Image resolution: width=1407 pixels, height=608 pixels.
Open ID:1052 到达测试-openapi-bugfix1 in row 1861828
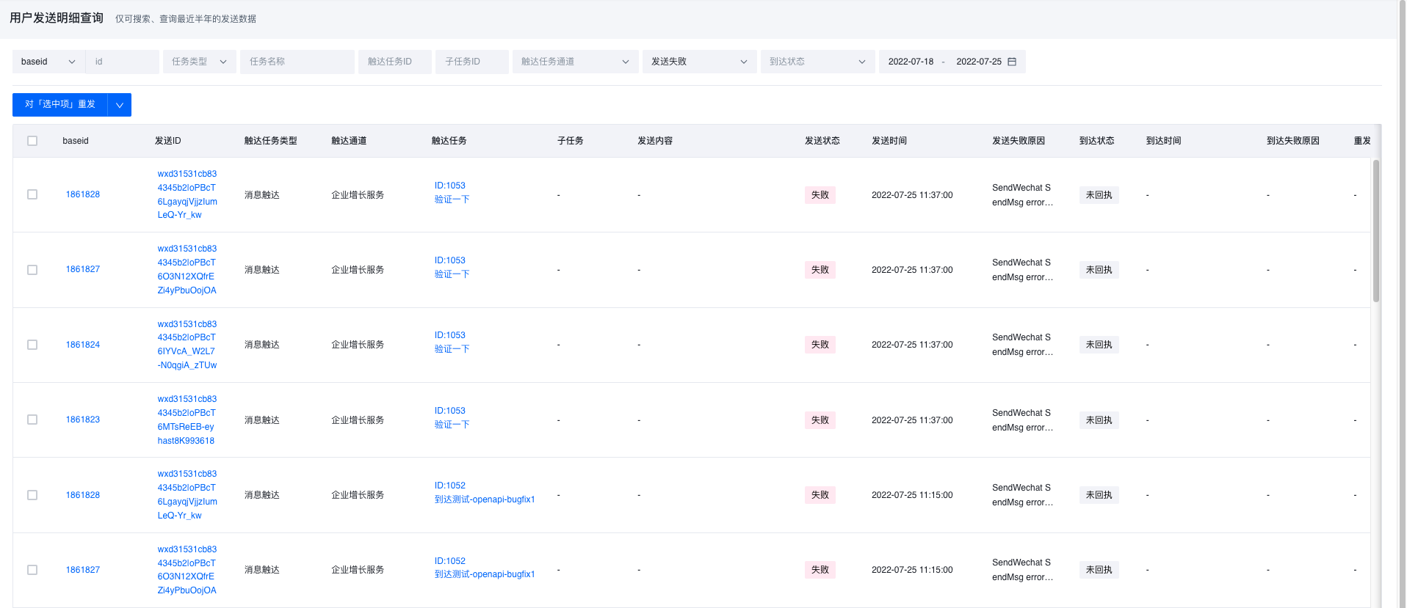tap(485, 492)
